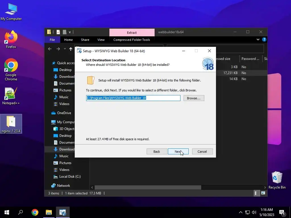Image resolution: width=291 pixels, height=218 pixels.
Task: Open the Windows Start menu
Action: click(x=7, y=212)
